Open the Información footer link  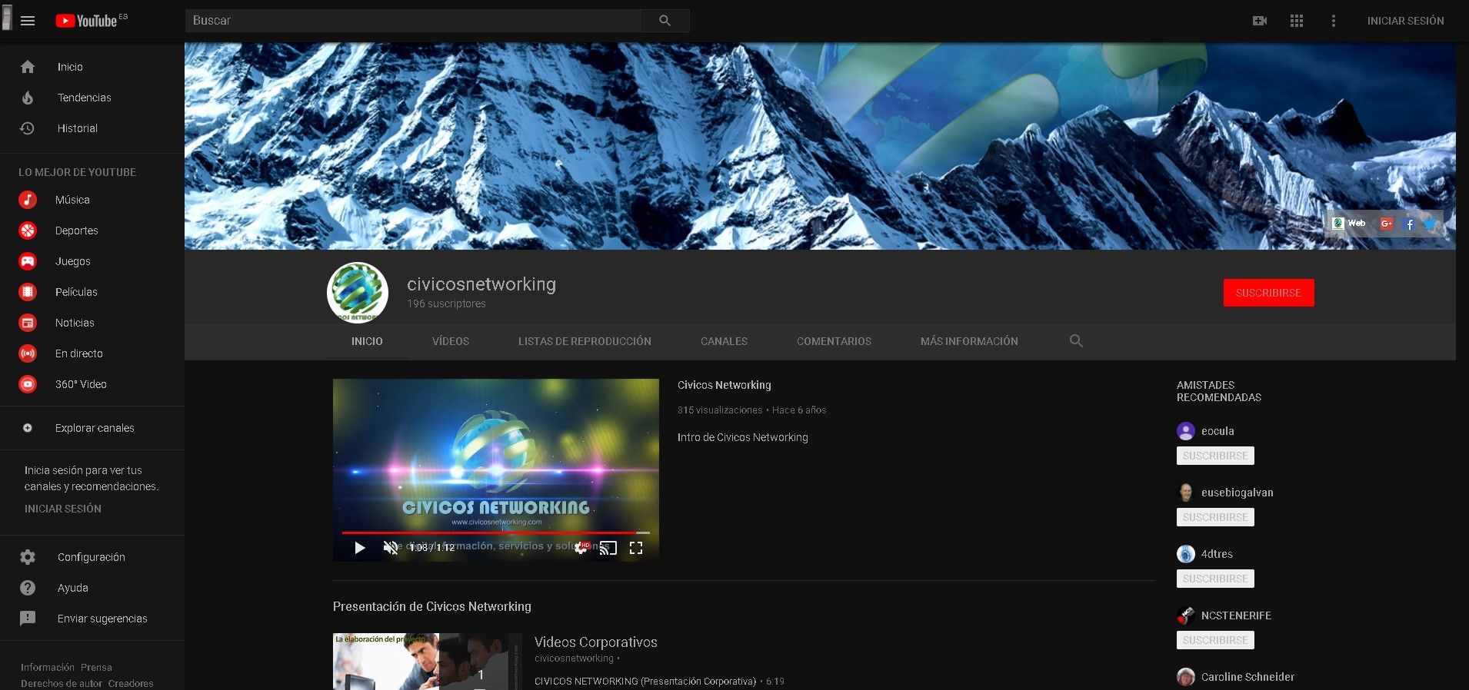pos(48,668)
